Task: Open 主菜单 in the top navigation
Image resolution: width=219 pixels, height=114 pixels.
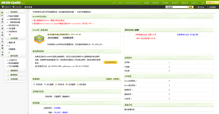Action: click(x=146, y=3)
